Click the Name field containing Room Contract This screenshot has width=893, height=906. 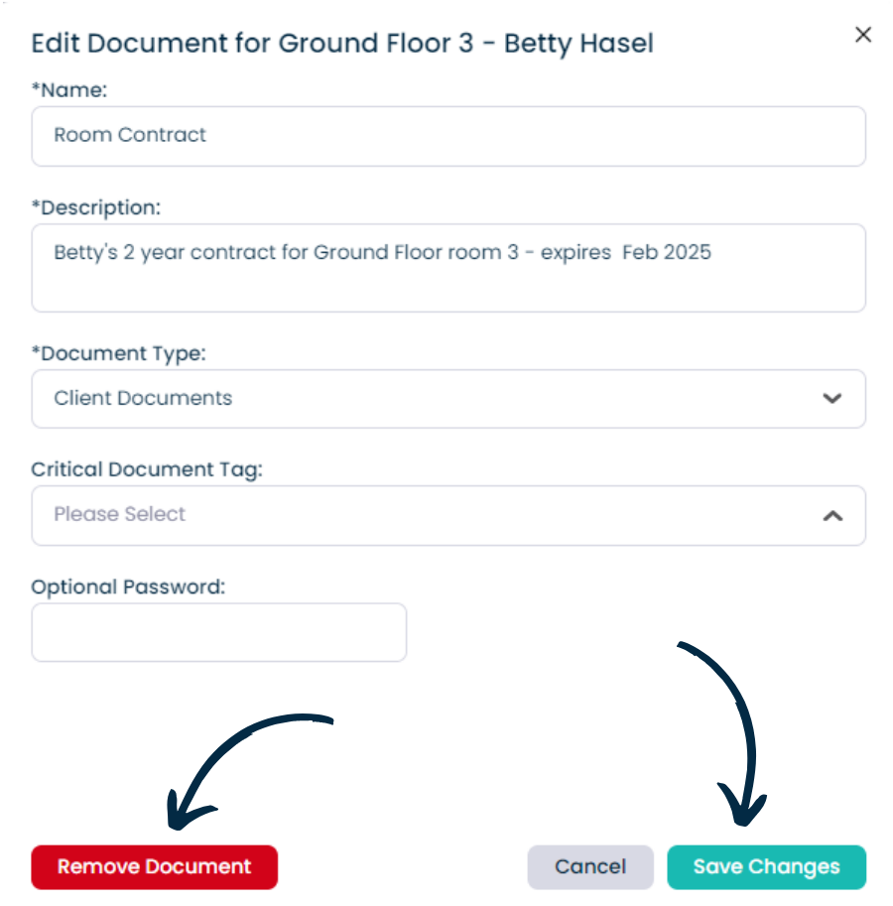tap(448, 136)
